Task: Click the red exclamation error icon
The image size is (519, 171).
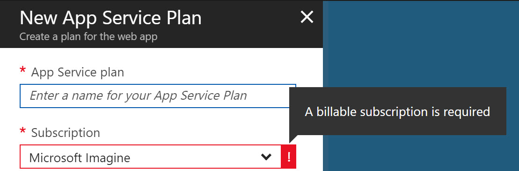Action: tap(289, 157)
